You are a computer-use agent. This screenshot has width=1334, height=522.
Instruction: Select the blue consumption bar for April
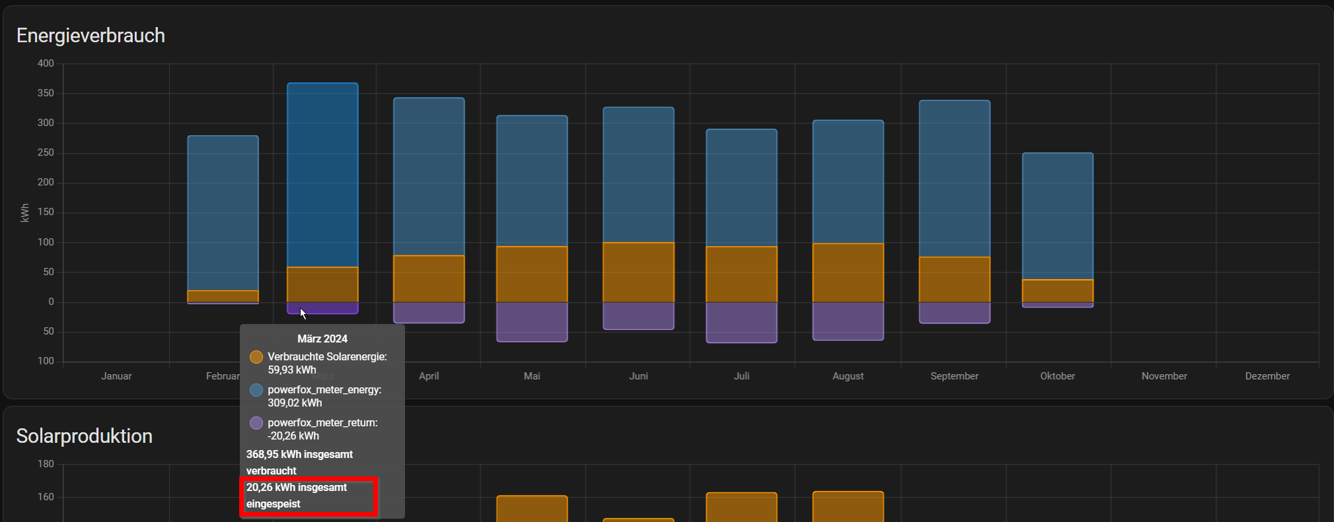coord(429,177)
